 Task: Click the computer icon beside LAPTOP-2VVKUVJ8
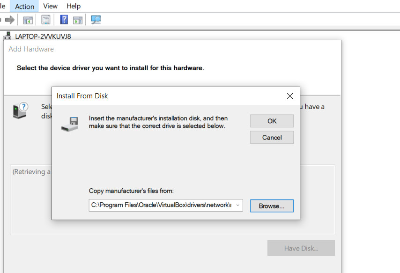pyautogui.click(x=7, y=36)
